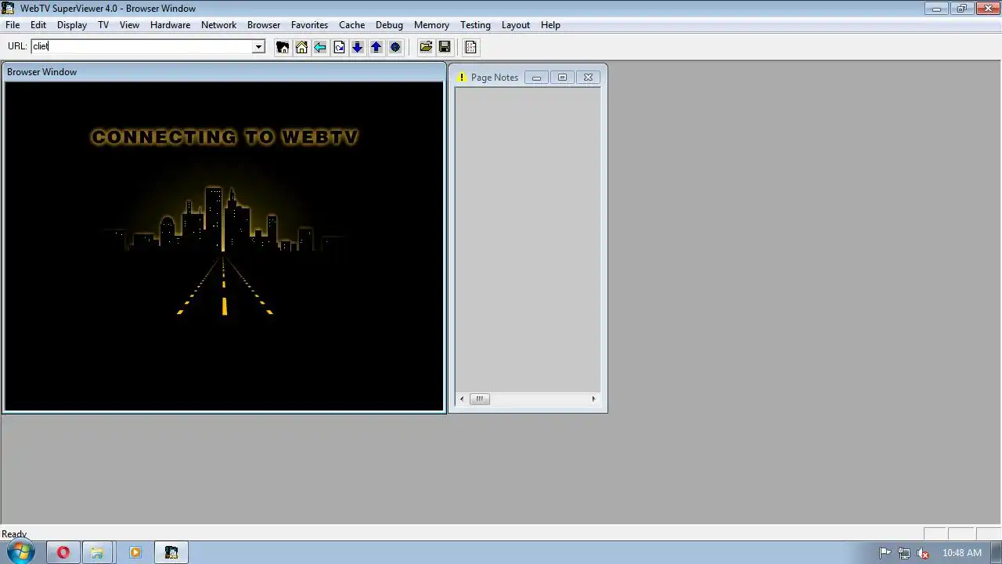Screen dimensions: 1002x564
Task: Open the Layout menu
Action: pos(516,25)
